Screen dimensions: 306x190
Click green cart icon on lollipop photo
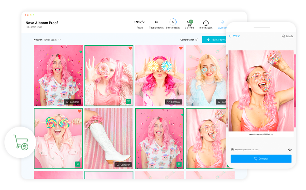click(78, 164)
